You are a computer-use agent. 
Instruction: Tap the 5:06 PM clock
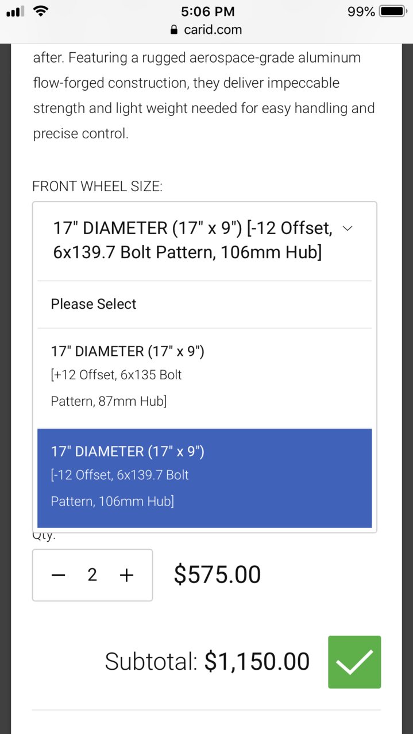[x=206, y=11]
